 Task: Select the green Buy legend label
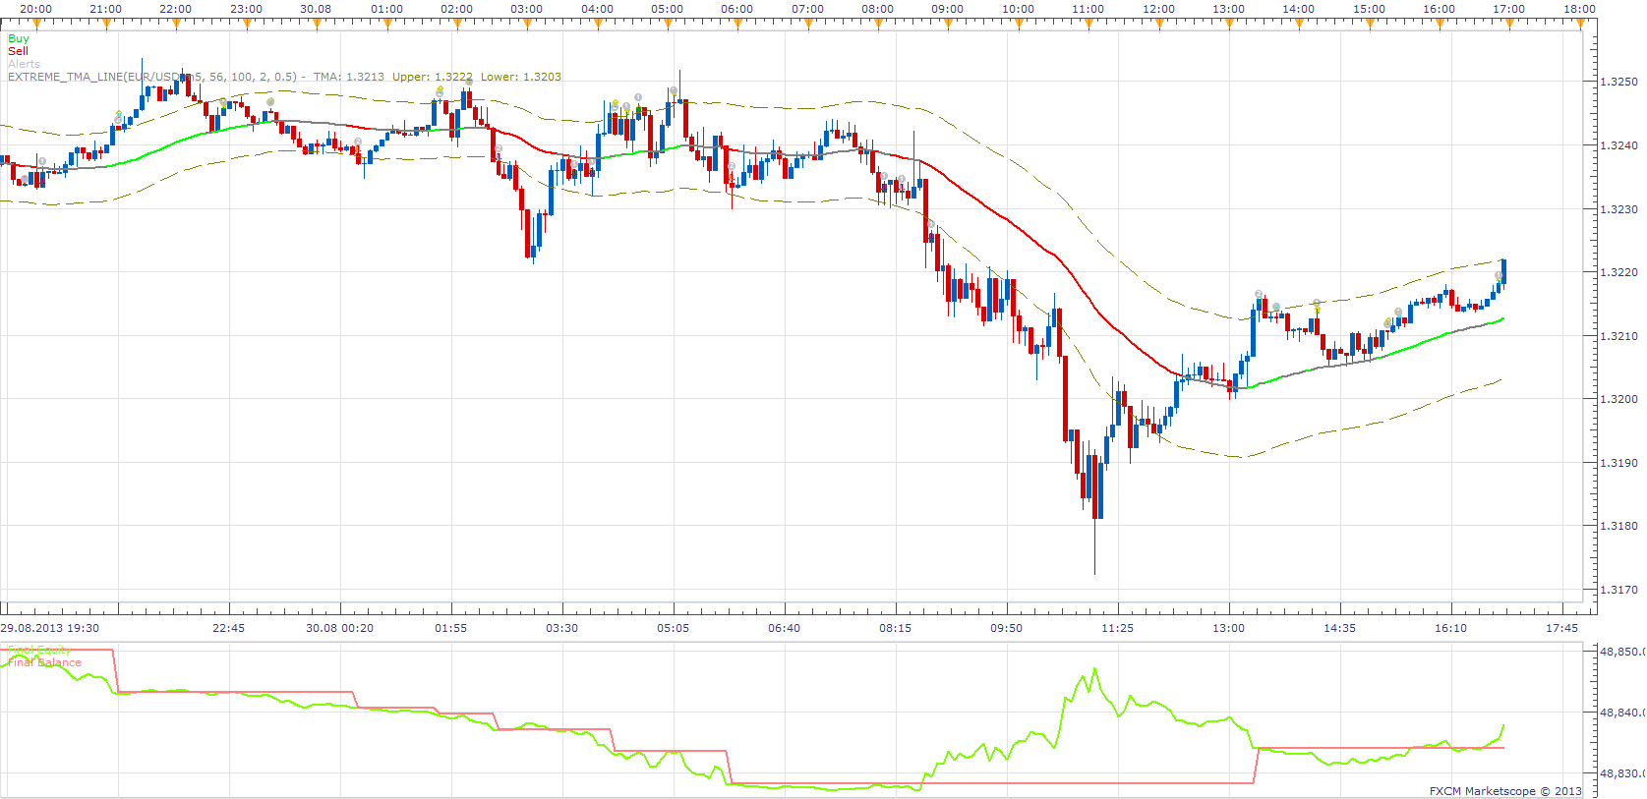click(19, 38)
